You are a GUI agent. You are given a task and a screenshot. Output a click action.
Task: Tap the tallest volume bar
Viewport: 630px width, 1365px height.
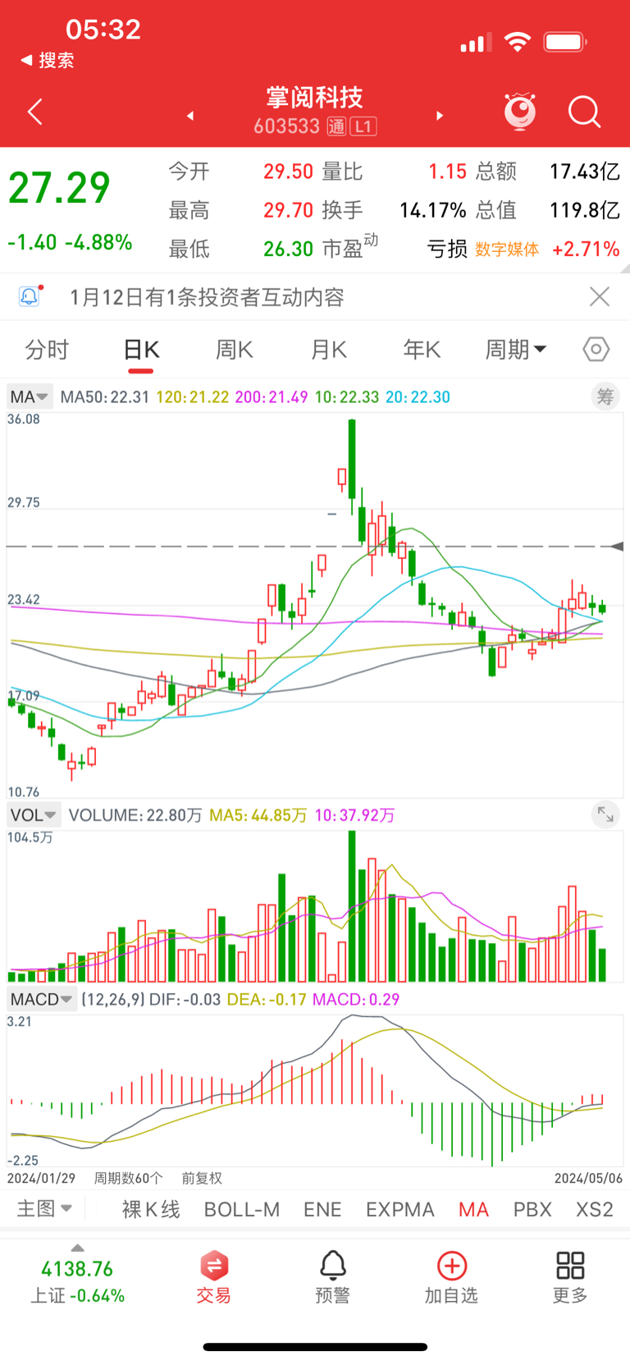pos(352,906)
